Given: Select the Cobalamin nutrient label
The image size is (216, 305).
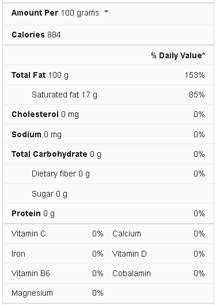Looking at the screenshot, I should pyautogui.click(x=131, y=273).
